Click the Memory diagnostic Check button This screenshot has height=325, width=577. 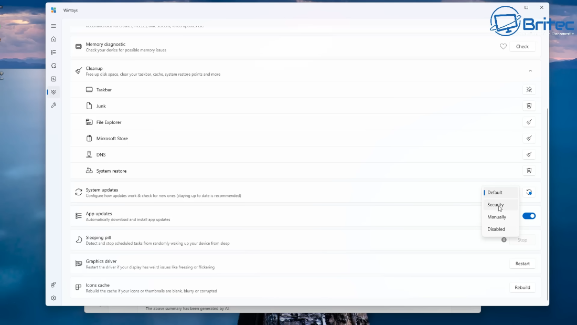pos(522,46)
